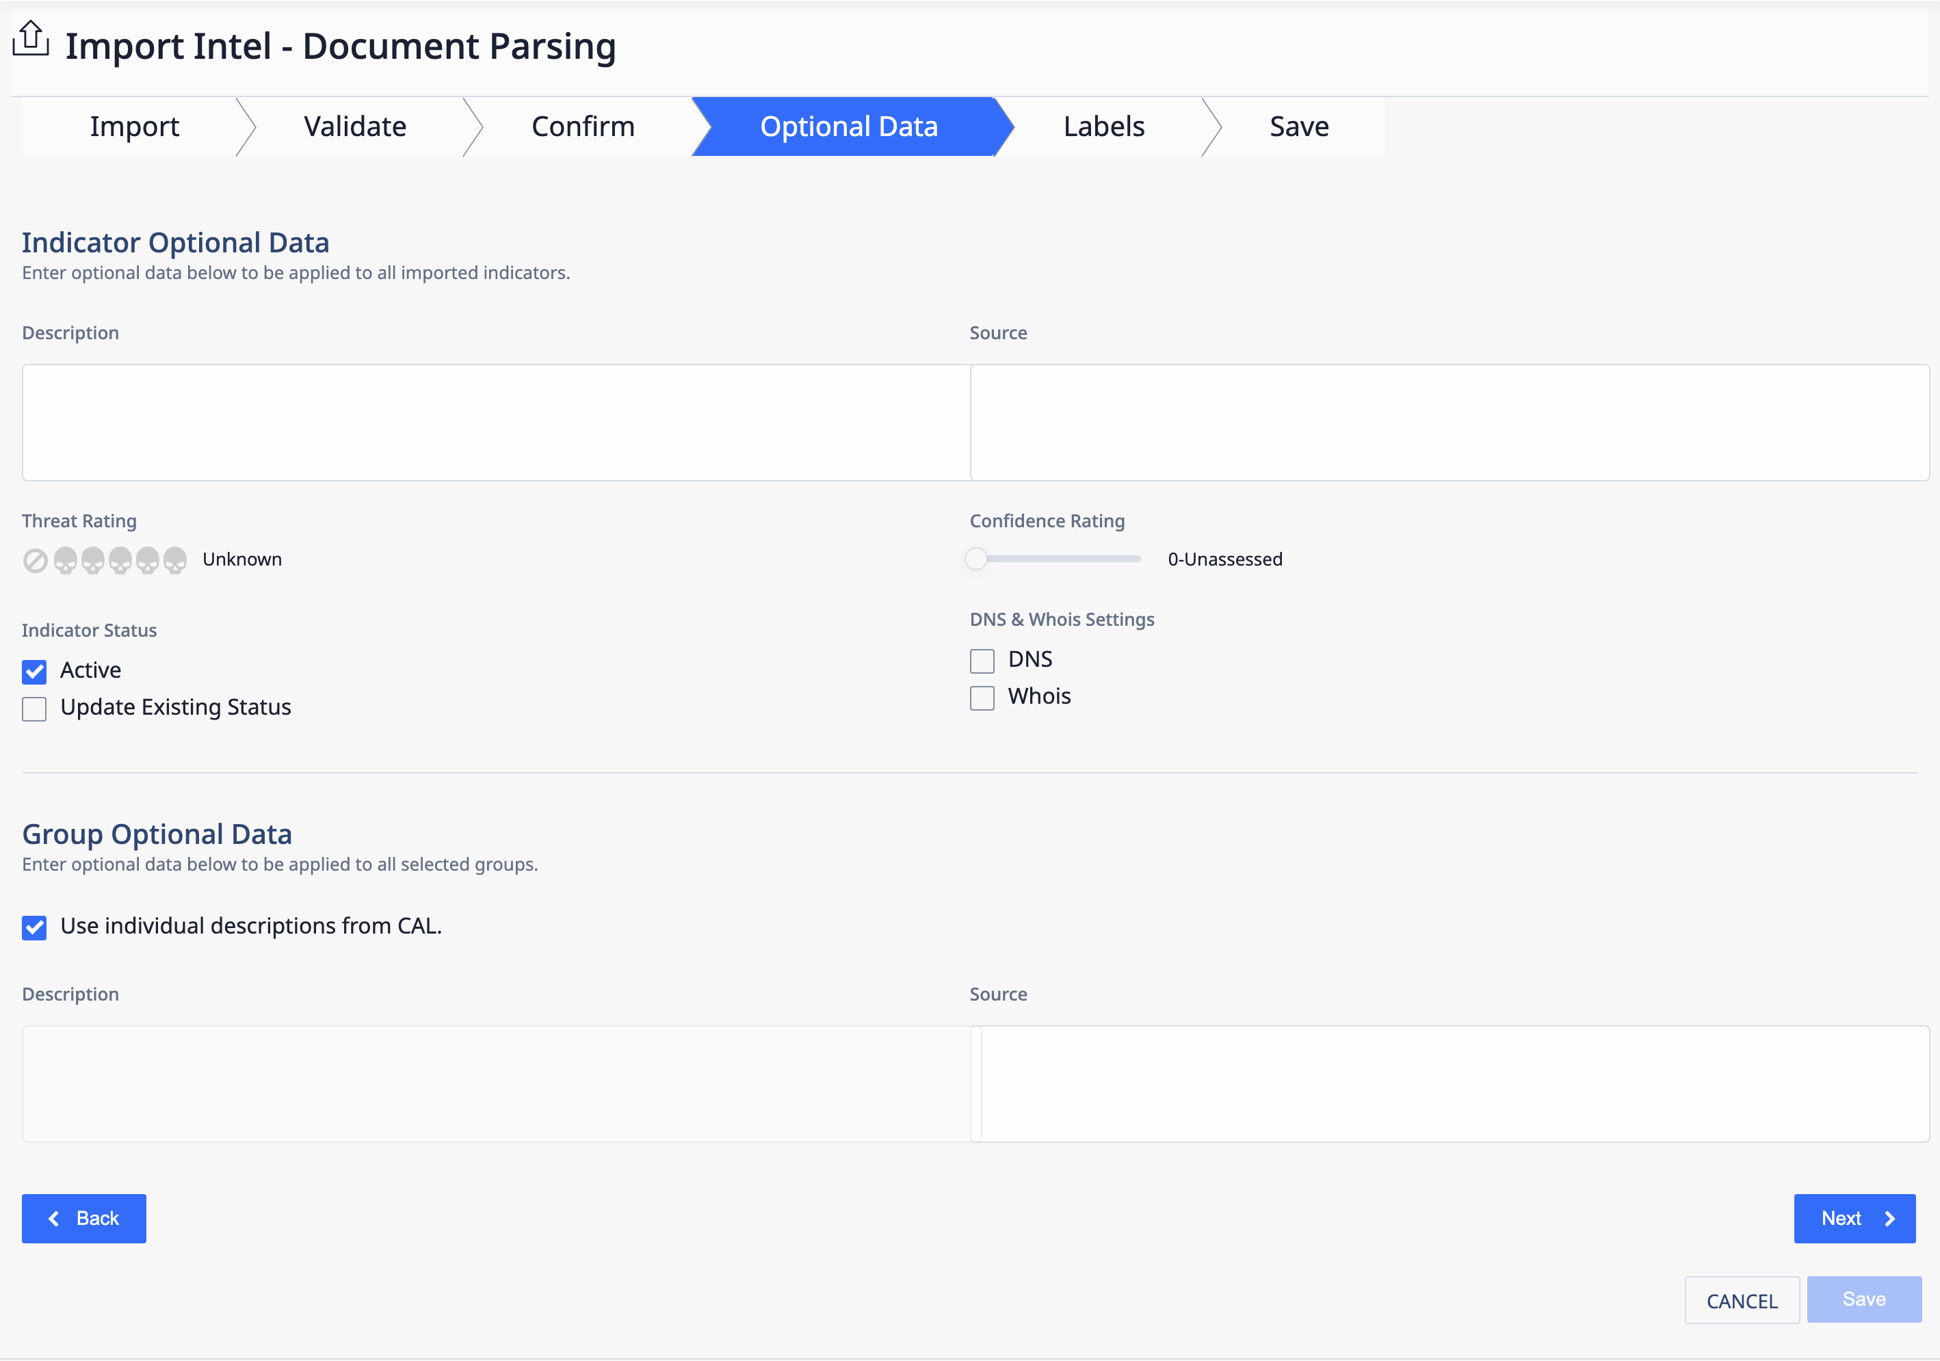
Task: Focus the Indicator Source text area
Action: (x=1450, y=423)
